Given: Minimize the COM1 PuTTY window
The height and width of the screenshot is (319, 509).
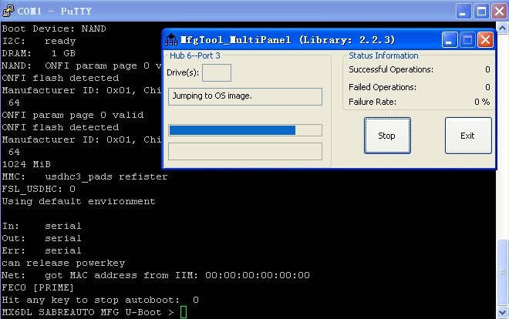Looking at the screenshot, I should coord(463,12).
